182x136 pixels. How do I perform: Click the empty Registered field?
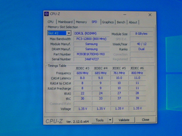pyautogui.click(x=141, y=59)
